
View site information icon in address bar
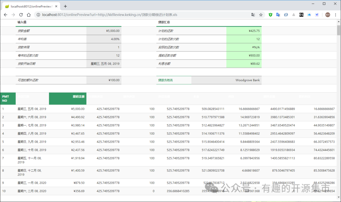38,15
